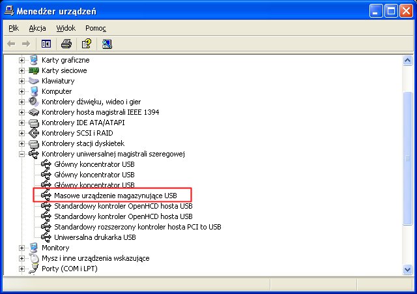Click the sound controllers speaker icon

tap(34, 102)
